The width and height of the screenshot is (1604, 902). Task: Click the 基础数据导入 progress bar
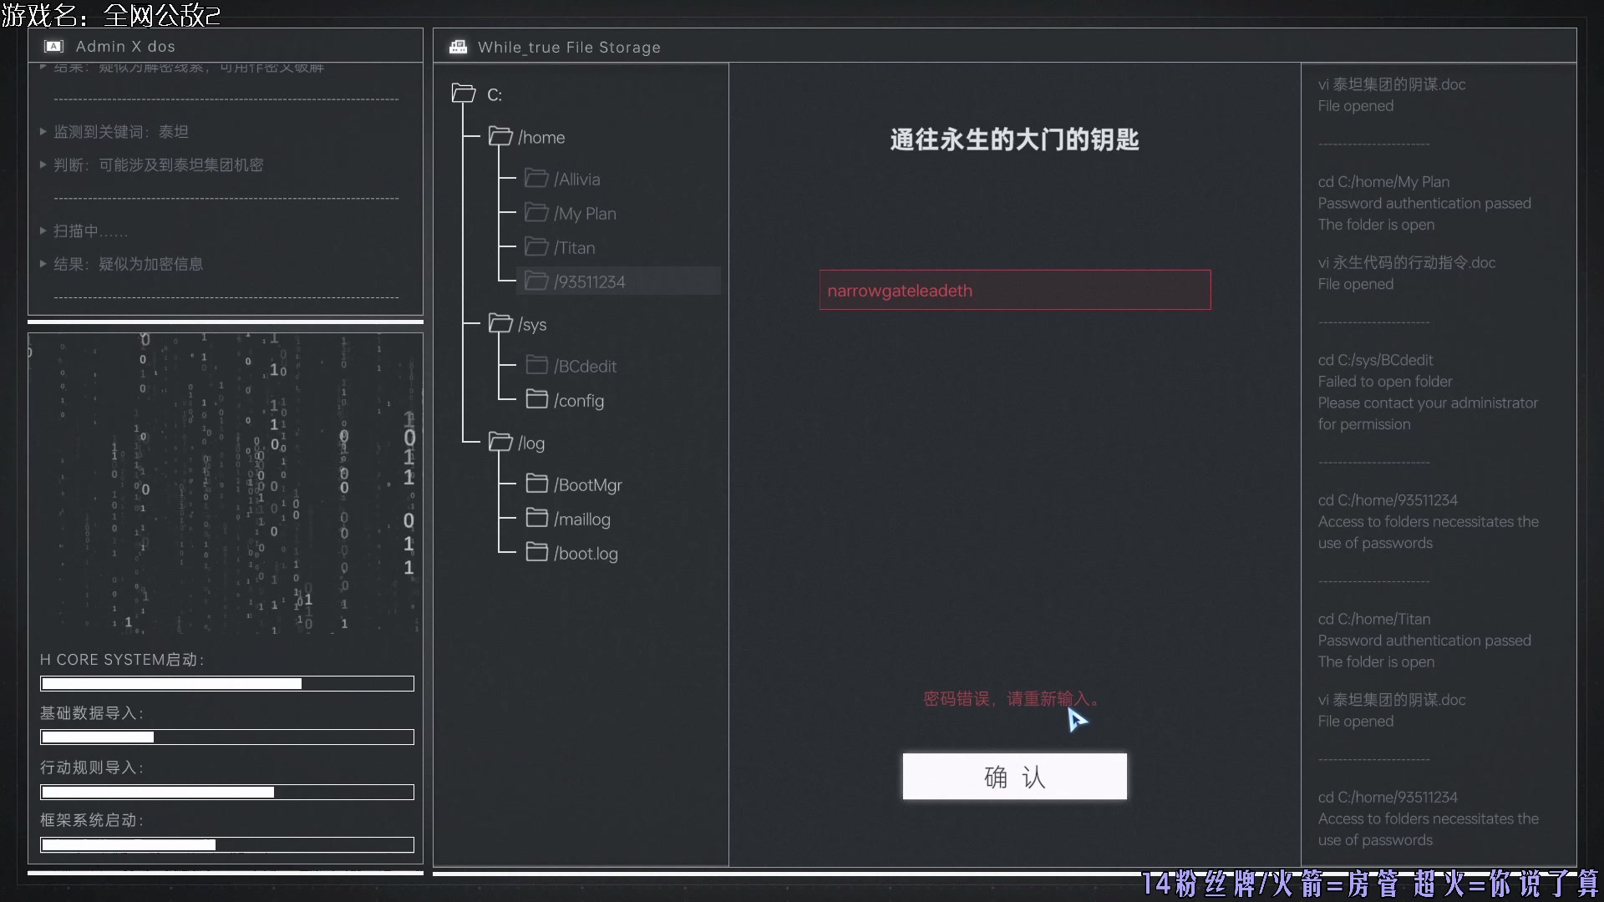point(226,737)
